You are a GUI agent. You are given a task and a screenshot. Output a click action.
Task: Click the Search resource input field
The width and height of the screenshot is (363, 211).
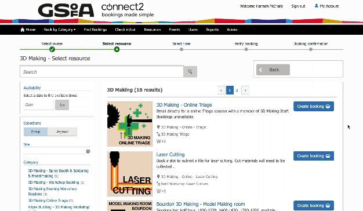(102, 72)
